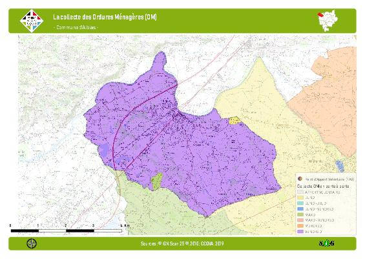Click the map title La collecte des Ordures Ménagères
The height and width of the screenshot is (259, 365).
105,17
